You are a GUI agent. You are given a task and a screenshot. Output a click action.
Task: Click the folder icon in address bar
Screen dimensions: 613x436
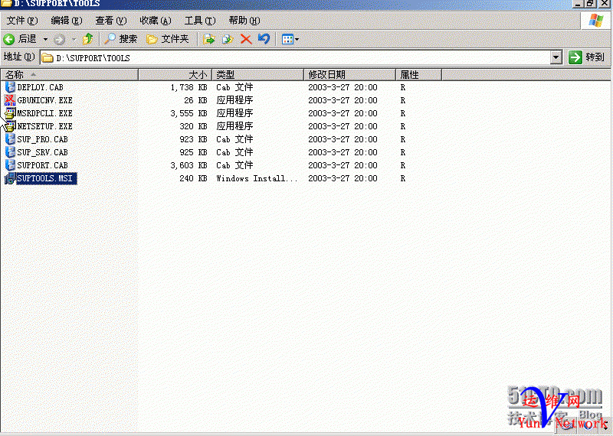pos(48,58)
